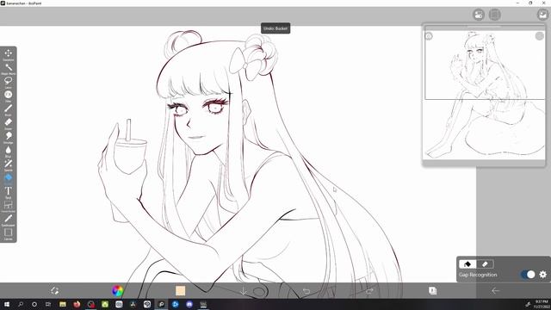The width and height of the screenshot is (551, 310).
Task: Open bucket settings gear
Action: pyautogui.click(x=543, y=275)
